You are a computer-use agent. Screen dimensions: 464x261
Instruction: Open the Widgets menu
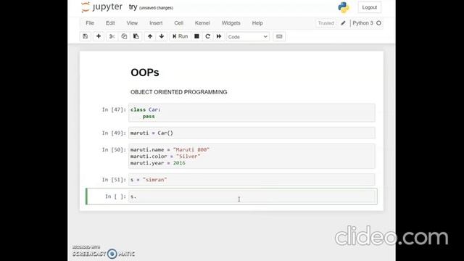(231, 23)
